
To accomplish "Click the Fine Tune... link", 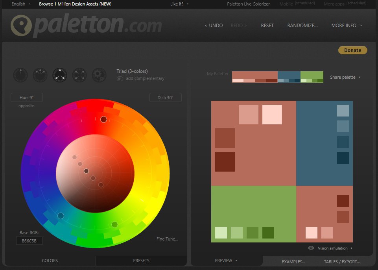I will click(167, 239).
